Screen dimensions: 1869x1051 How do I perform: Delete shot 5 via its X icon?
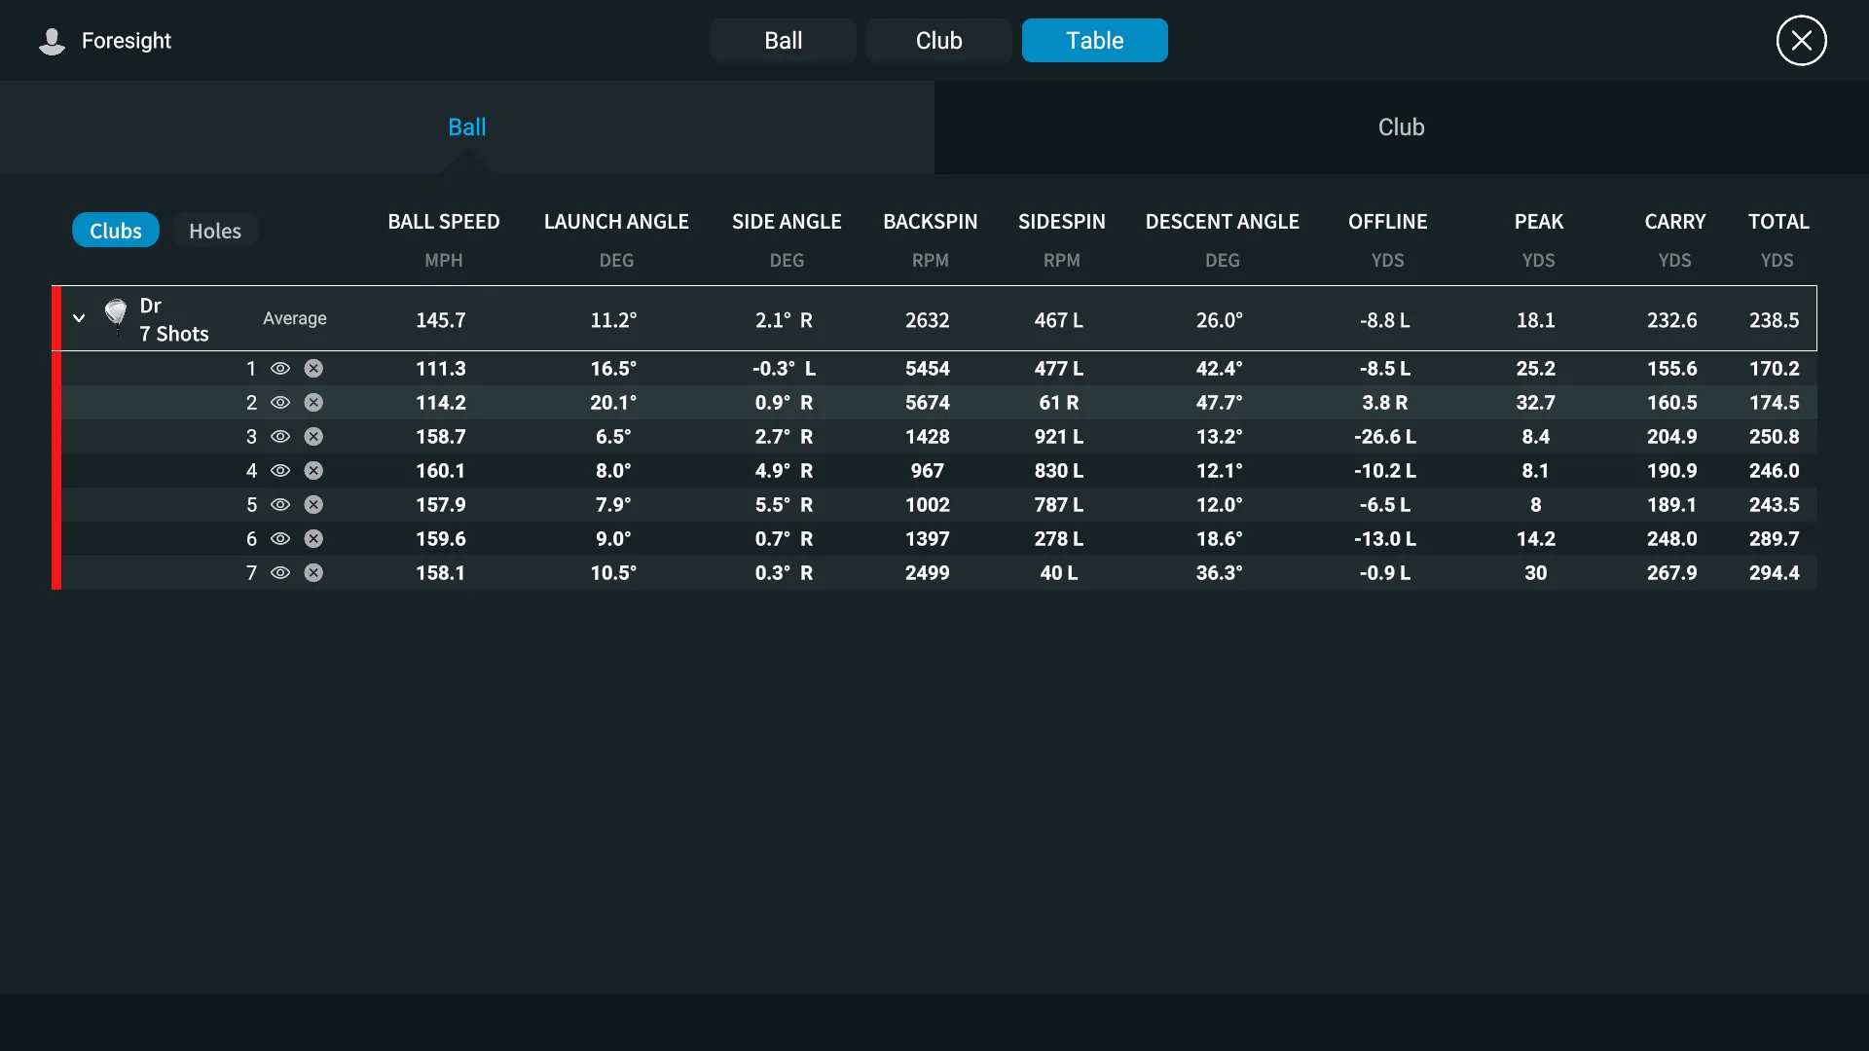coord(313,505)
